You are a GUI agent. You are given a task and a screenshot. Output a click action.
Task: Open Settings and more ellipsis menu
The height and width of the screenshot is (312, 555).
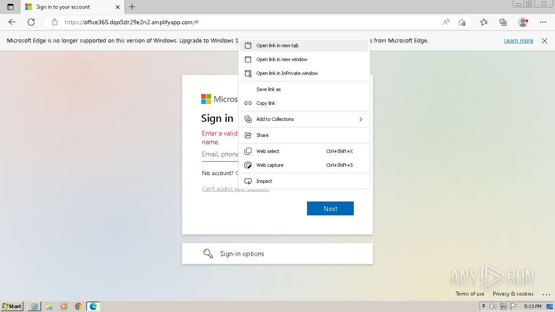[x=543, y=22]
